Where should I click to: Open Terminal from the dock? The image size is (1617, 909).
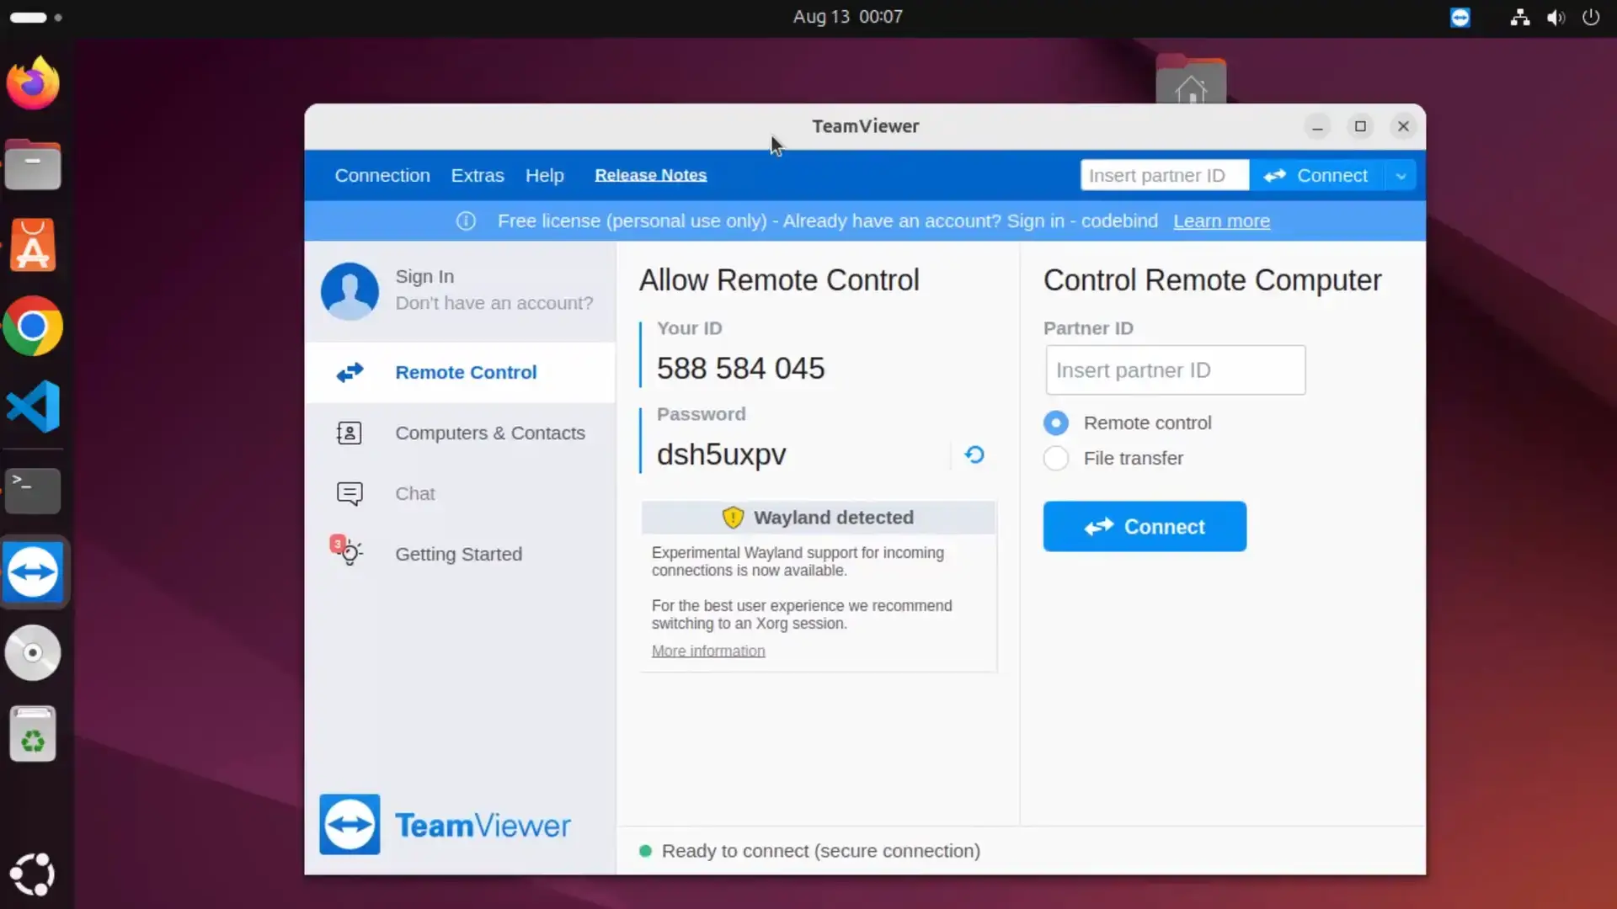[x=33, y=490]
